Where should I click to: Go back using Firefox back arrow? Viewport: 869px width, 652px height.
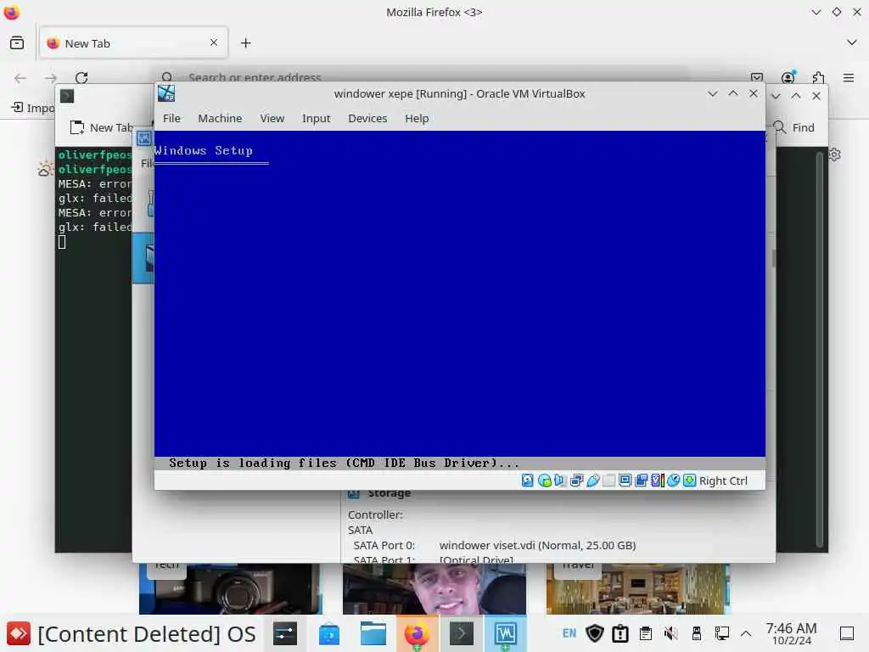tap(20, 77)
